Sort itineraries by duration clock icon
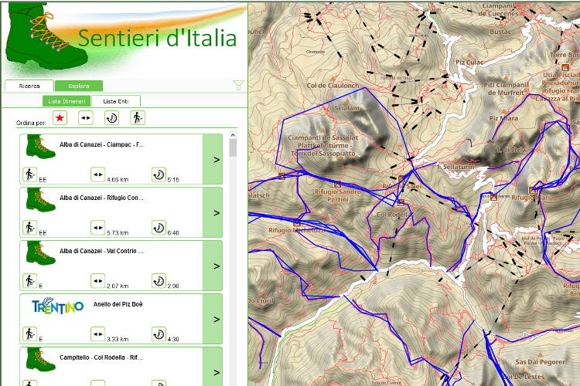Viewport: 580px width, 386px height. click(x=111, y=118)
